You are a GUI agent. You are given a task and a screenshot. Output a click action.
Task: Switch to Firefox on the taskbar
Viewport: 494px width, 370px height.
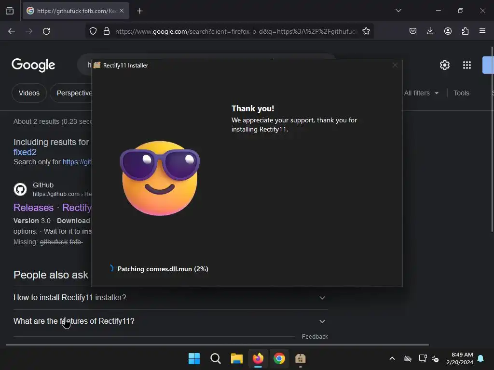258,358
